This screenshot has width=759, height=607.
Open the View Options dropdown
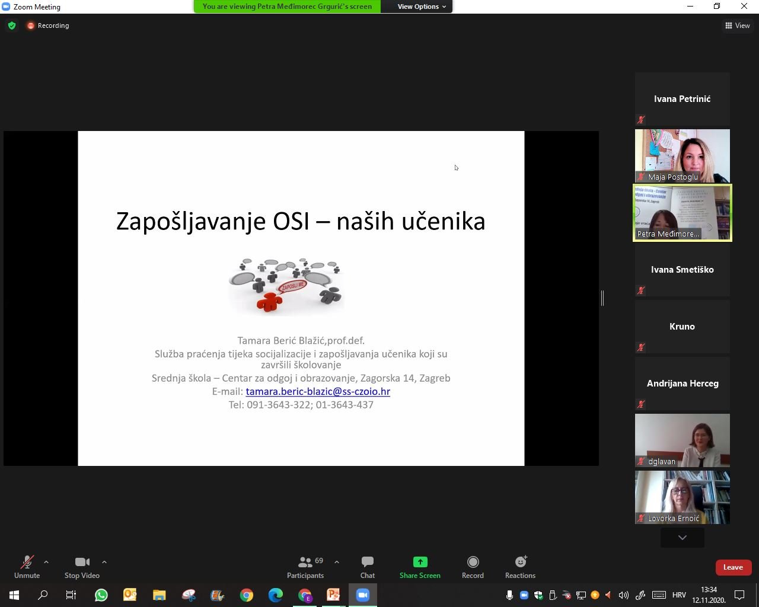click(421, 7)
